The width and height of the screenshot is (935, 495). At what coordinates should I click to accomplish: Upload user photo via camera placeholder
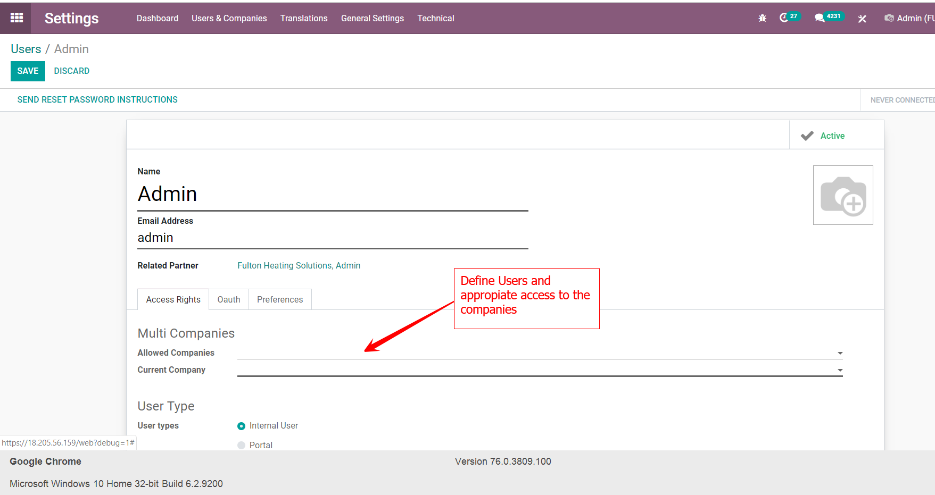pos(843,195)
